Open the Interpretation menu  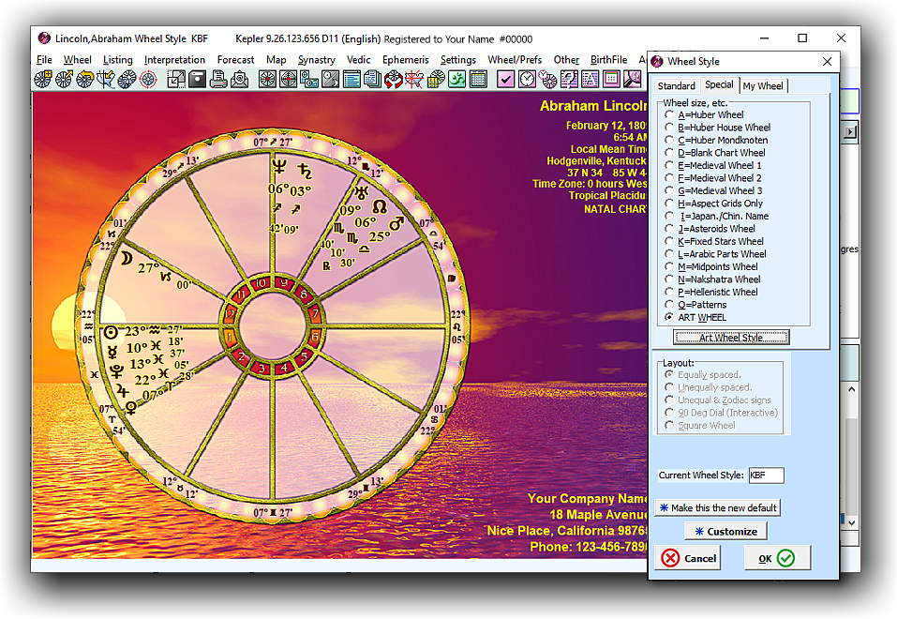point(174,60)
